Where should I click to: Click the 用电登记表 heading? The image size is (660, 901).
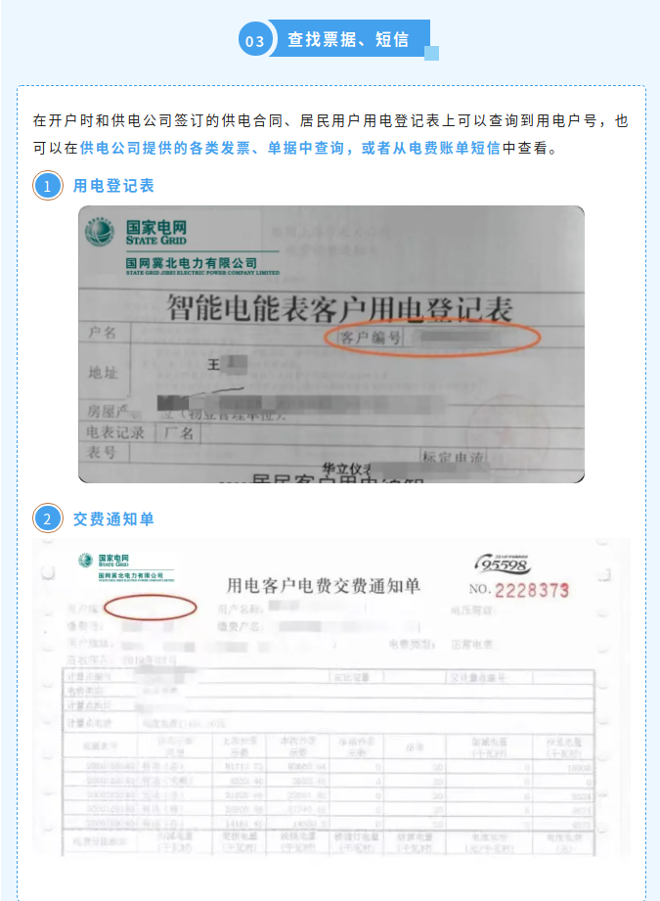click(113, 186)
